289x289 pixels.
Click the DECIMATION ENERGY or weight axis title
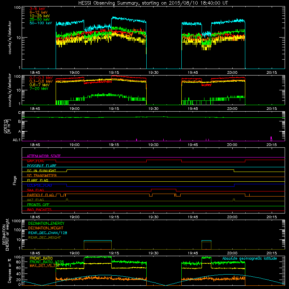pos(5,234)
